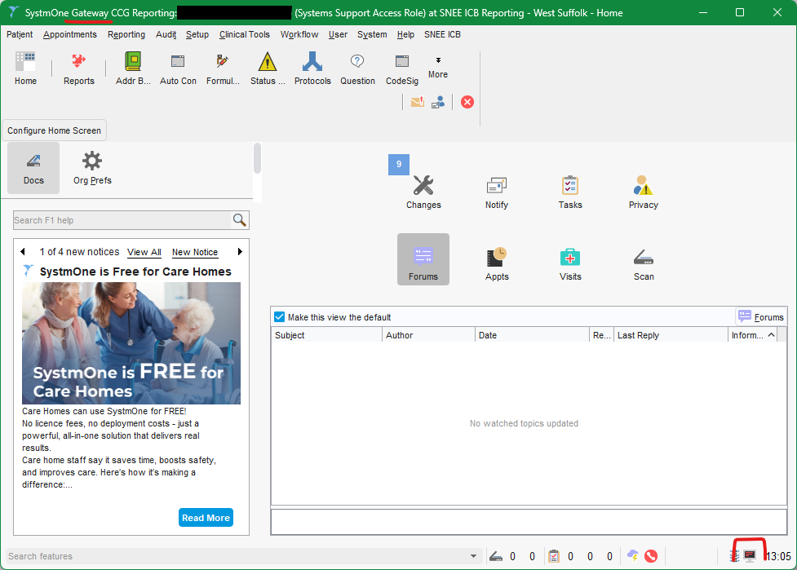Open the Formulary toolbar icon
This screenshot has width=797, height=570.
[223, 68]
